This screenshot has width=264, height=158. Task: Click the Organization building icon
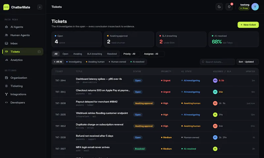(x=6, y=78)
